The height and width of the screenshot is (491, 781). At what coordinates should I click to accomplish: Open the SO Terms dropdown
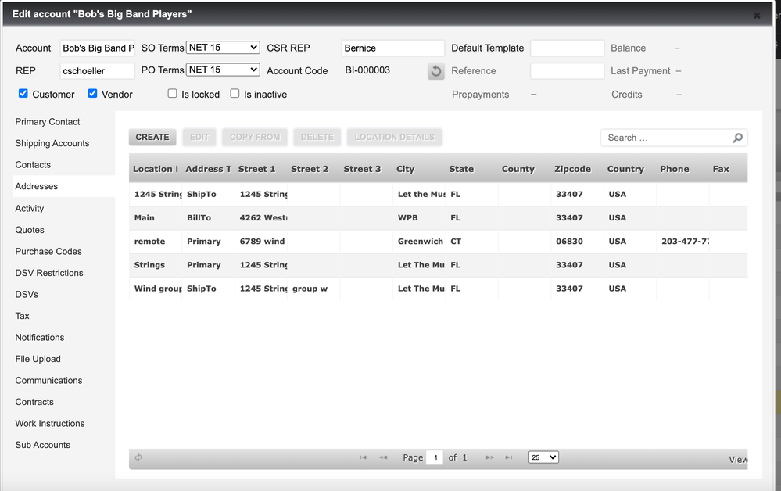click(x=223, y=48)
